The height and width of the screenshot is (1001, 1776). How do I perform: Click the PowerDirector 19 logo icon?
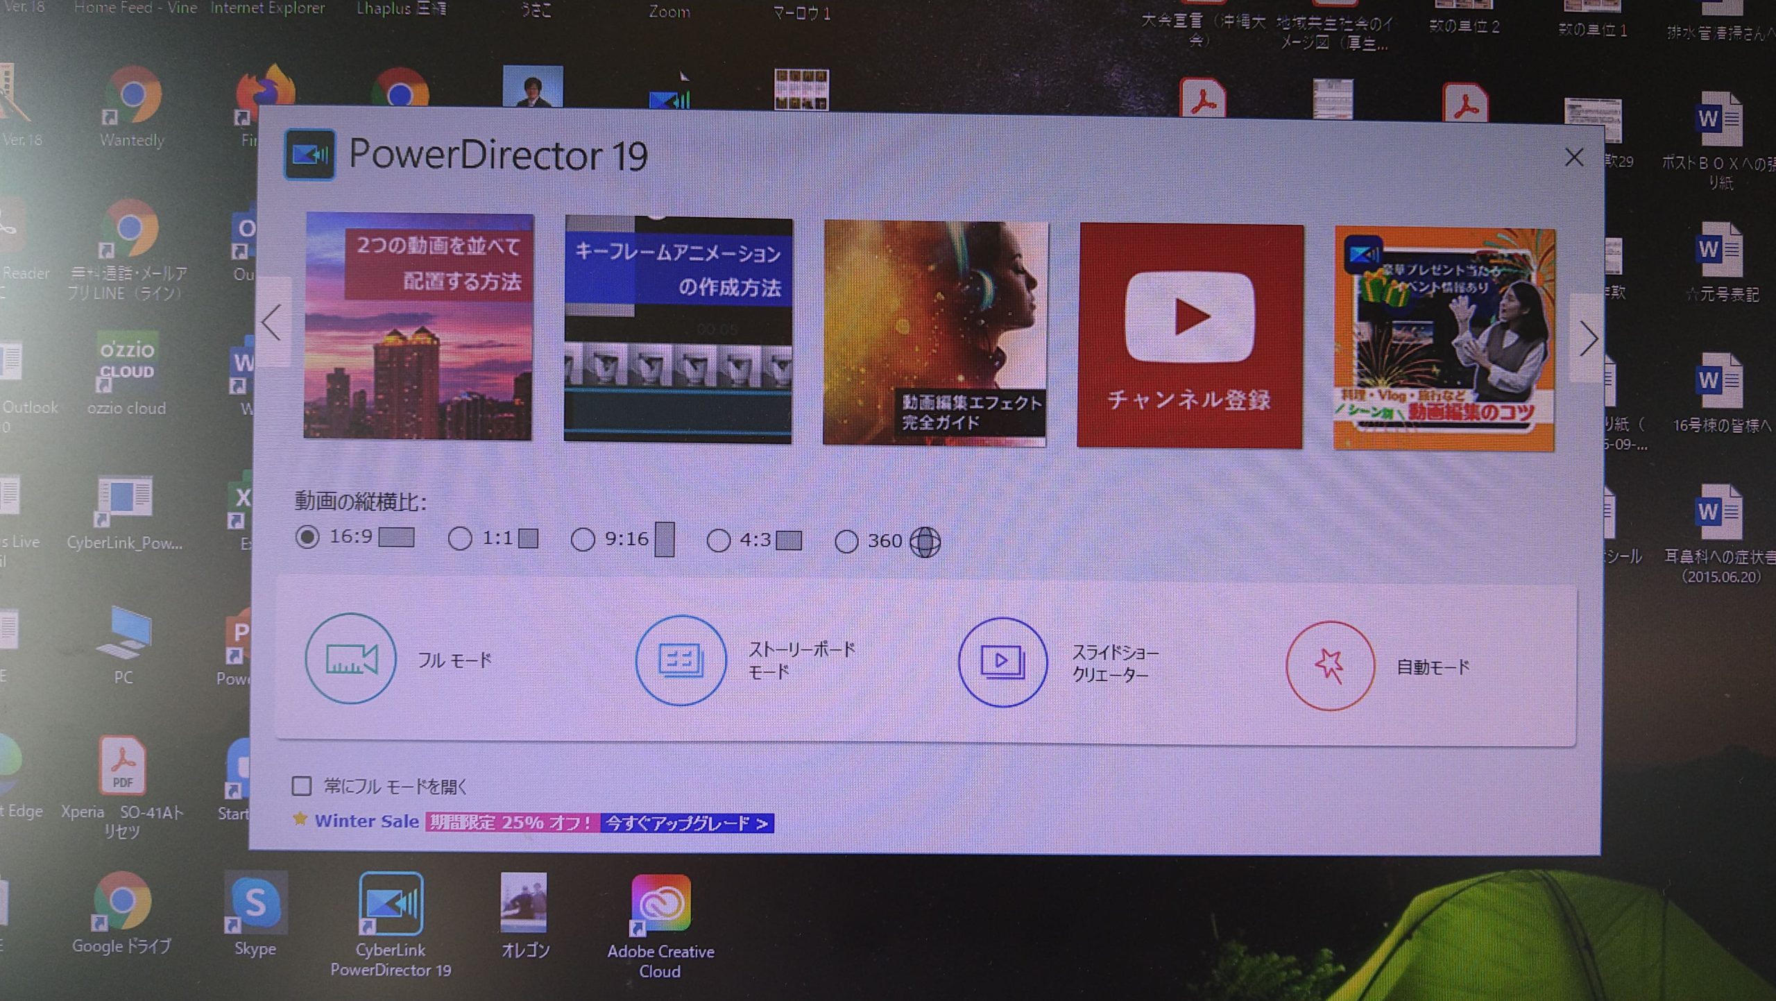[309, 154]
